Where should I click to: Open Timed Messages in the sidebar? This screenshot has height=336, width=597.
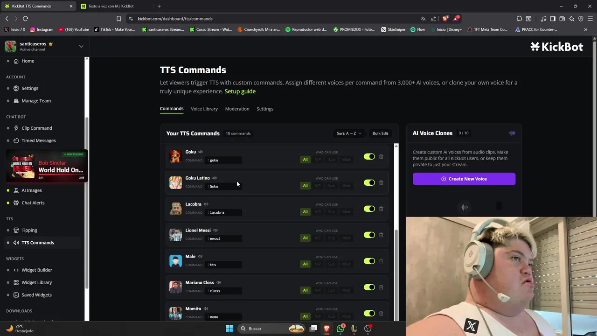[38, 140]
